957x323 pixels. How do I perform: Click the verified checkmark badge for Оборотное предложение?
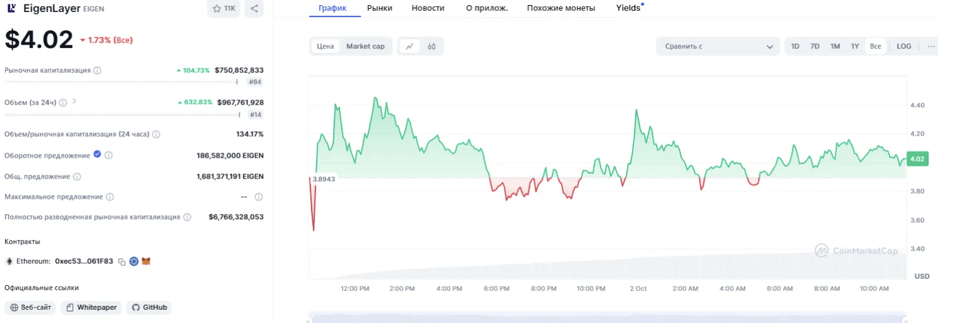click(97, 154)
